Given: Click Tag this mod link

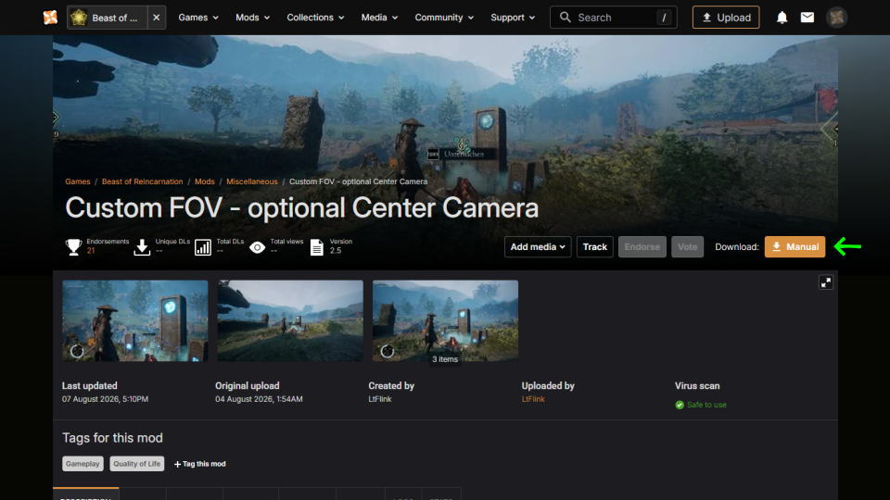Looking at the screenshot, I should [200, 464].
